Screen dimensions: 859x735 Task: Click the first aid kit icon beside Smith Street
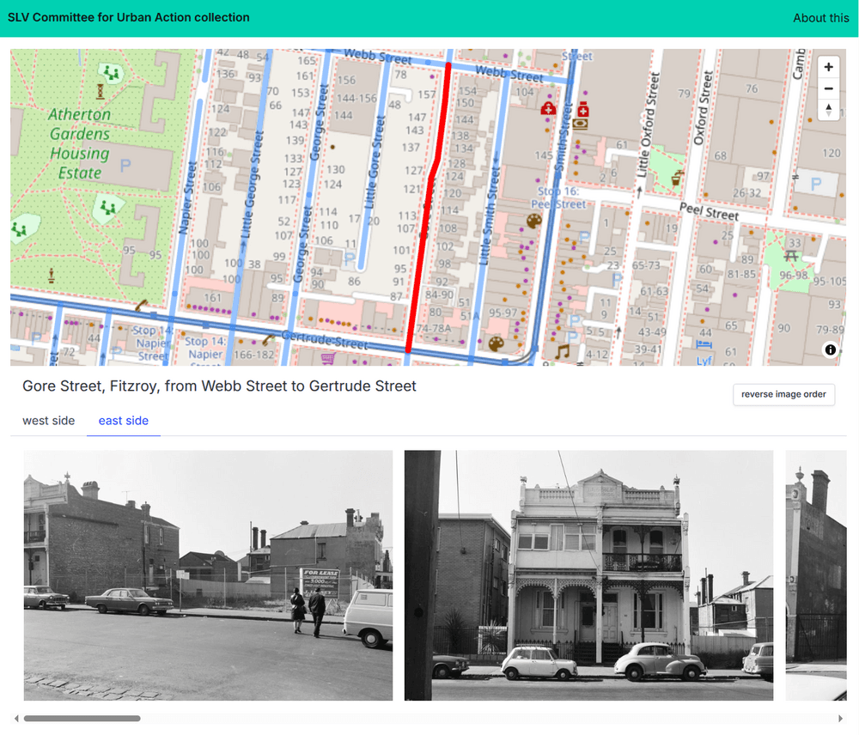tap(547, 108)
